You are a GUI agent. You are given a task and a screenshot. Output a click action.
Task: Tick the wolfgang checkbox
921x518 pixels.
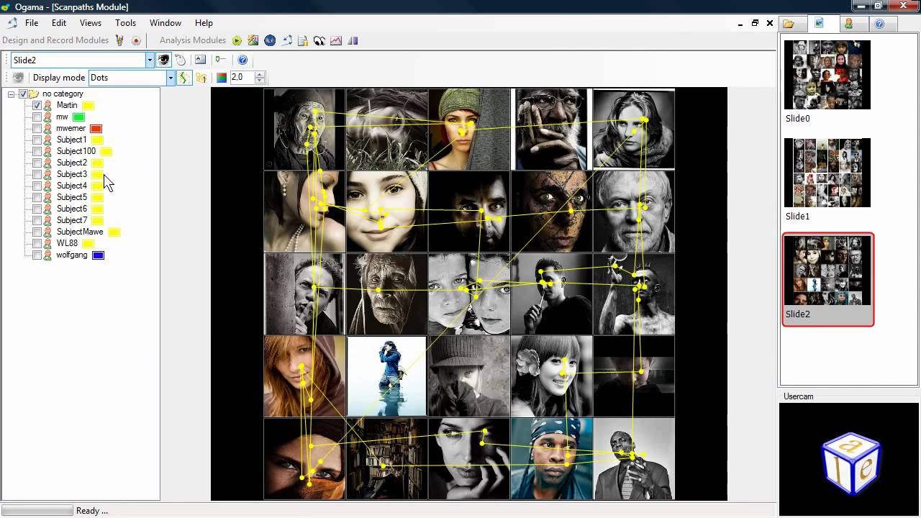point(37,255)
